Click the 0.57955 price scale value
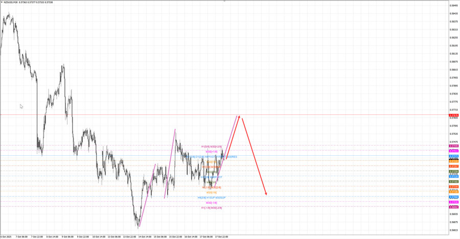The height and width of the screenshot is (239, 460). tap(454, 78)
